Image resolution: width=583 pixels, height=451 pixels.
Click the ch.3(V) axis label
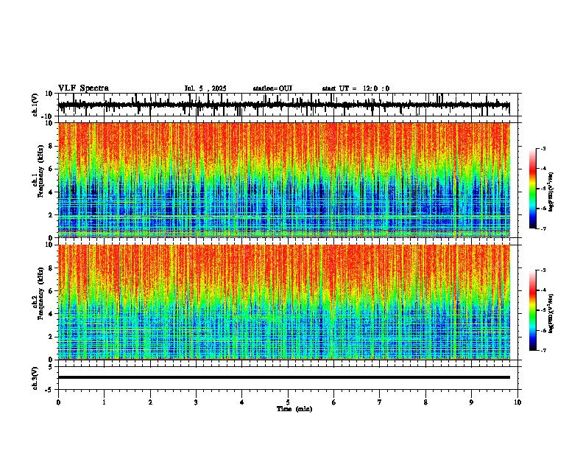pyautogui.click(x=35, y=378)
